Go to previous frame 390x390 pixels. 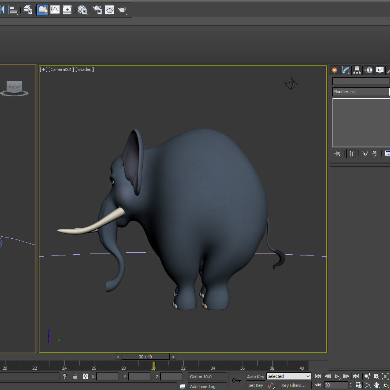coord(328,376)
